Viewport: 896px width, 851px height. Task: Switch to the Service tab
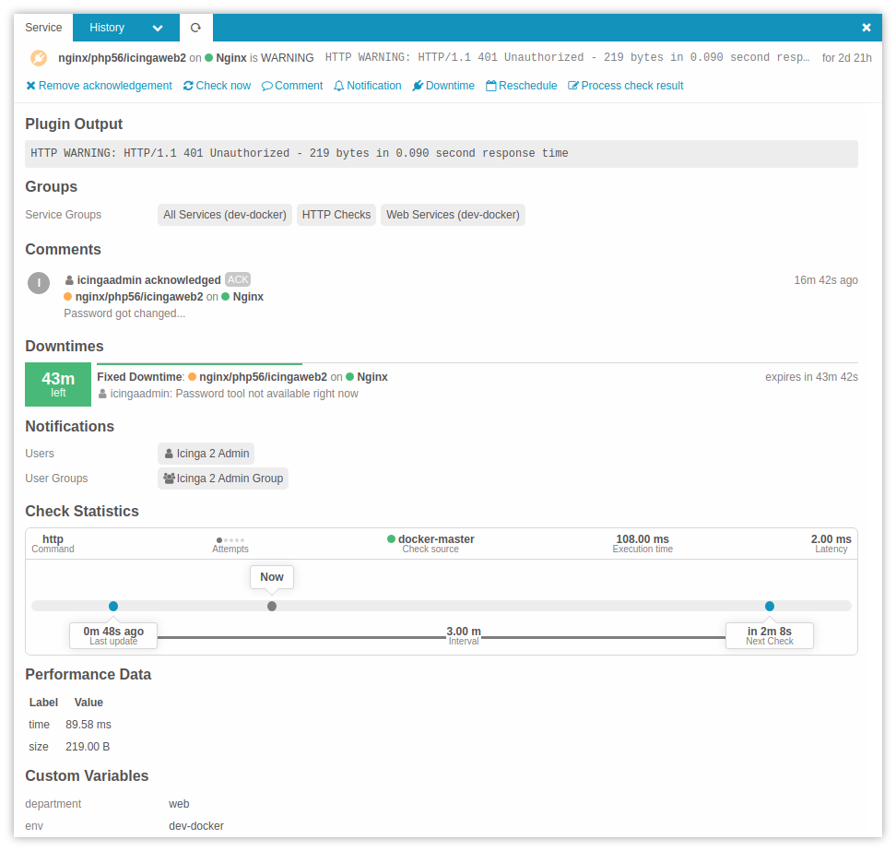[43, 28]
